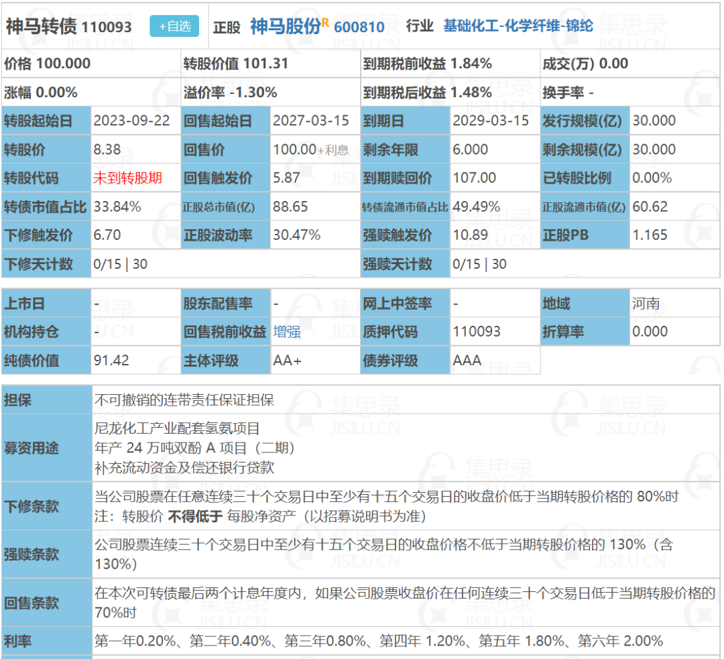Select the 正股总市值(亿) value 88.65

290,206
